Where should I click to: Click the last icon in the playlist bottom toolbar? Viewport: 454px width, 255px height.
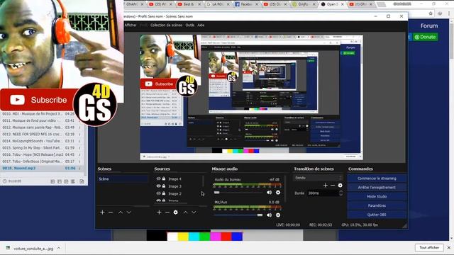[82, 181]
